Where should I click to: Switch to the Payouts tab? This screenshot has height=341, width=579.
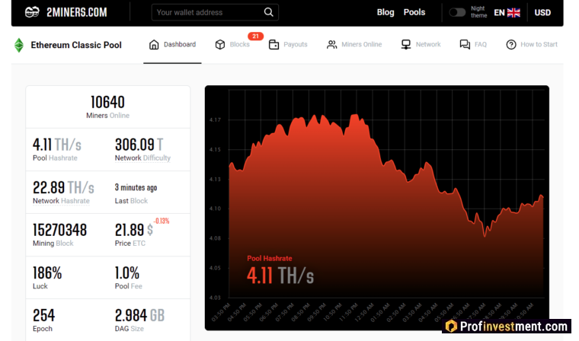[x=288, y=45]
